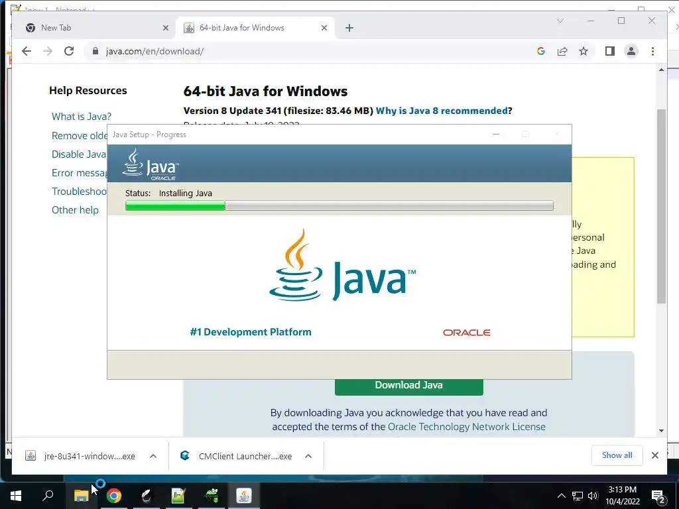Click the Status: Installing Java text
The image size is (679, 509).
click(168, 194)
